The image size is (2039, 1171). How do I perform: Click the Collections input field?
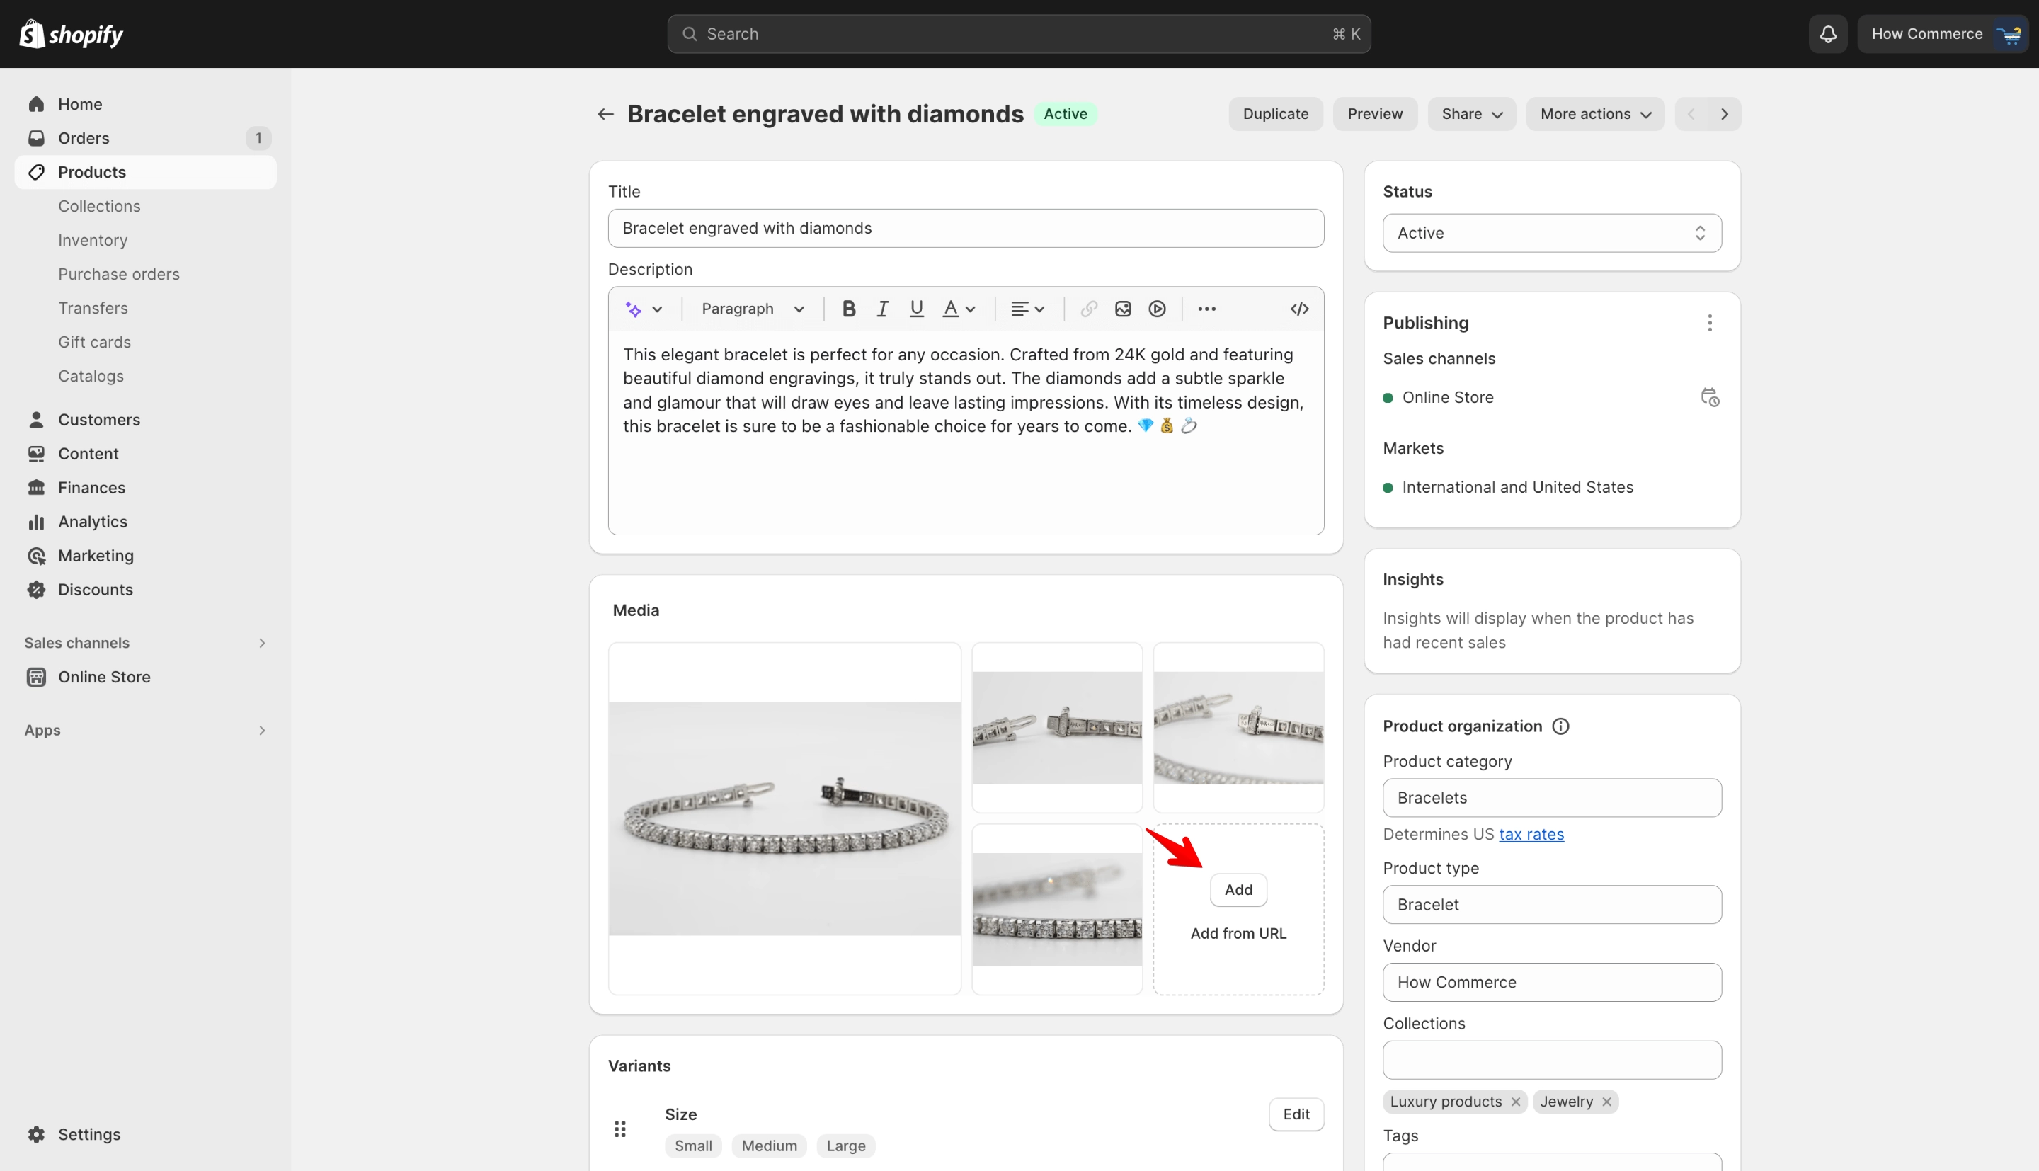click(1552, 1060)
